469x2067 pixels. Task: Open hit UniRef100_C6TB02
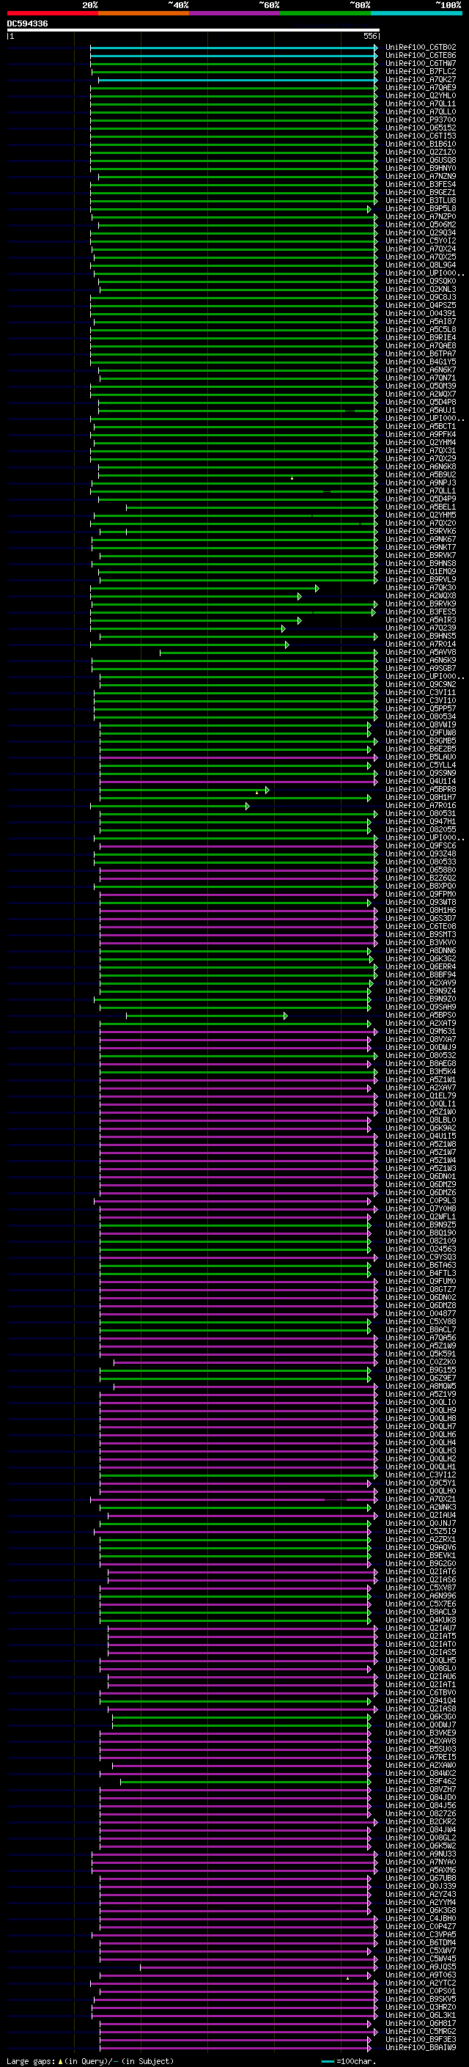point(421,48)
